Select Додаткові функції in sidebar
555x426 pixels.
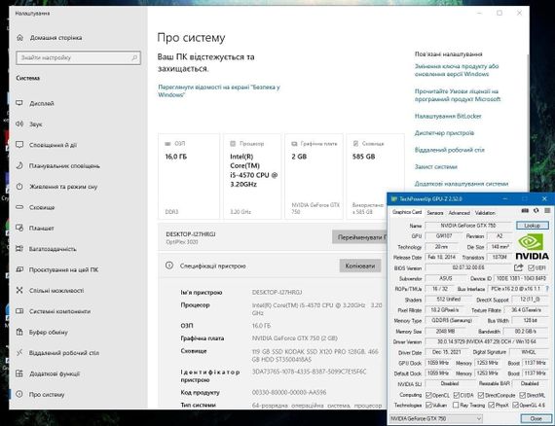(x=48, y=373)
